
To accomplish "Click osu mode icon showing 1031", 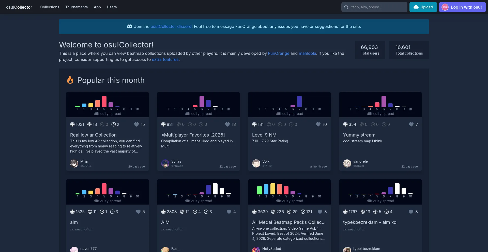I will [72, 124].
